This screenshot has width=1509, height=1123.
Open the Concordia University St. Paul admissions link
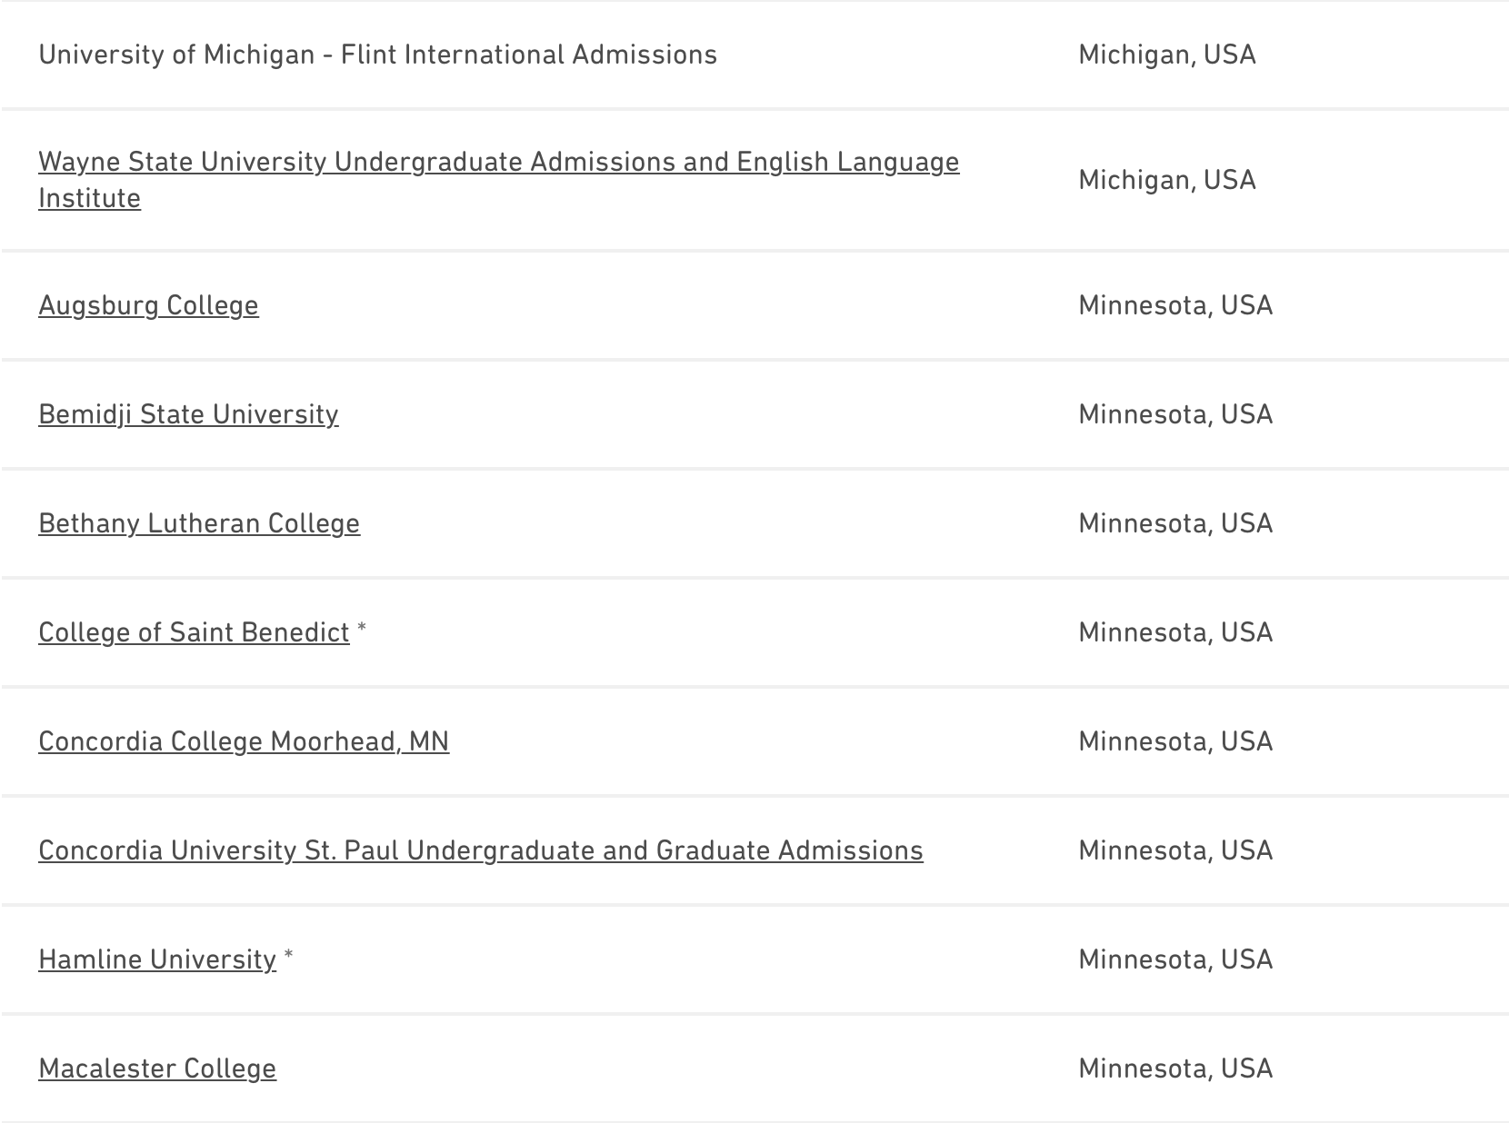[480, 851]
